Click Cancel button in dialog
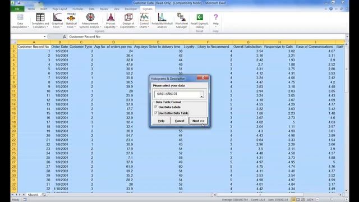The width and height of the screenshot is (359, 202). pos(179,121)
